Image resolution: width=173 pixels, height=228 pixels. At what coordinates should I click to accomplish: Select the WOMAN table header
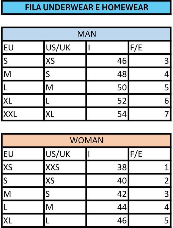pyautogui.click(x=86, y=140)
